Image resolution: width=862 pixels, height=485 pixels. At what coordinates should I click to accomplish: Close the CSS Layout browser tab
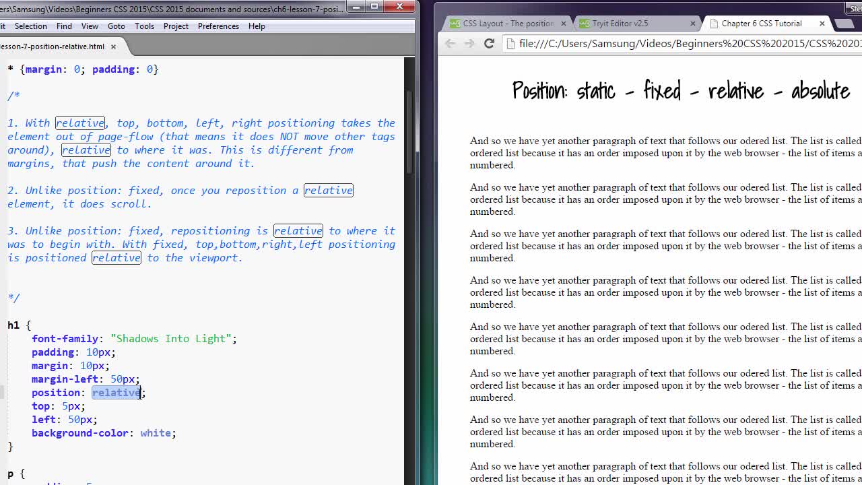[x=564, y=24]
